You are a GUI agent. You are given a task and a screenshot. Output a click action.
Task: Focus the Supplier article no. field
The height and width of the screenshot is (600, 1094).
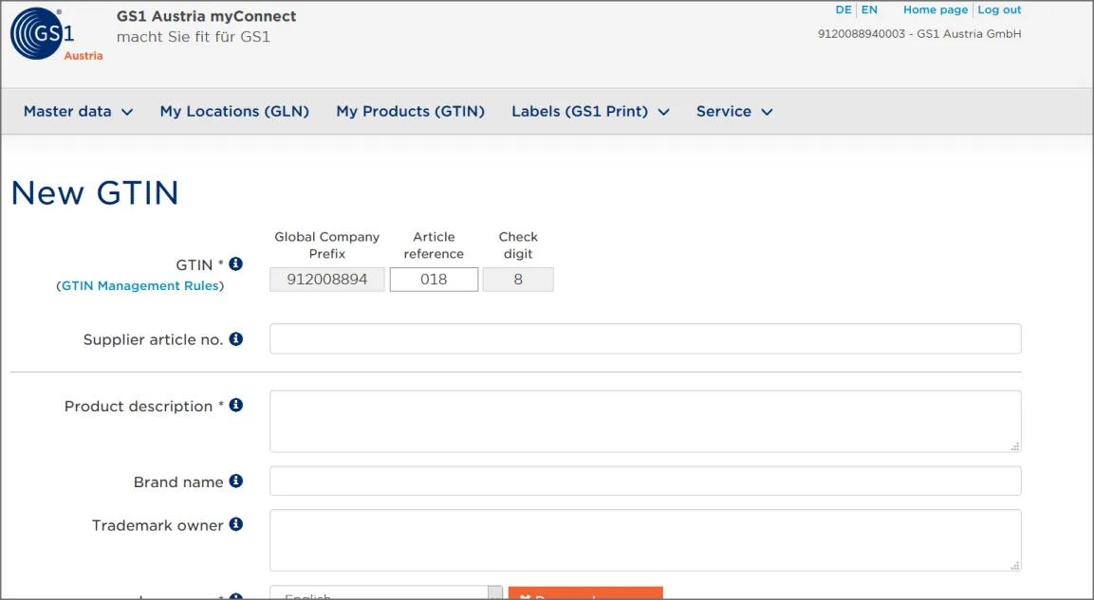pyautogui.click(x=645, y=339)
